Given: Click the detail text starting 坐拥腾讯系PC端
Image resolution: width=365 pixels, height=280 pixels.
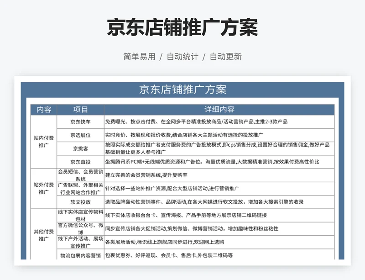Looking at the screenshot, I should (x=212, y=162).
